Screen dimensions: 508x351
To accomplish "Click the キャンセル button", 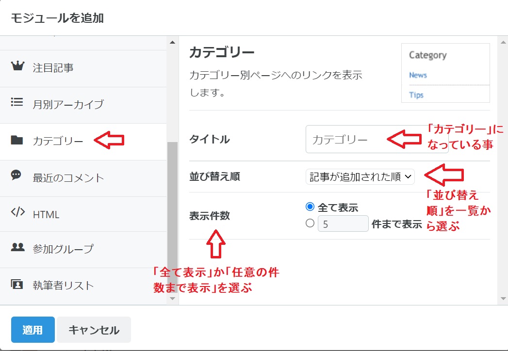I will click(94, 329).
